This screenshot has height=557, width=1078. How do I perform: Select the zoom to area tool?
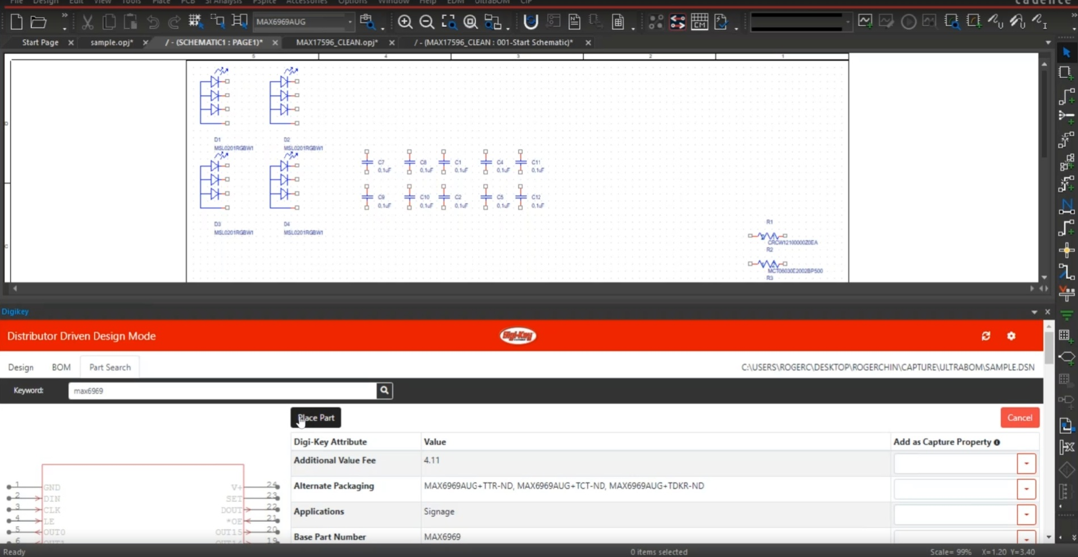pos(449,22)
